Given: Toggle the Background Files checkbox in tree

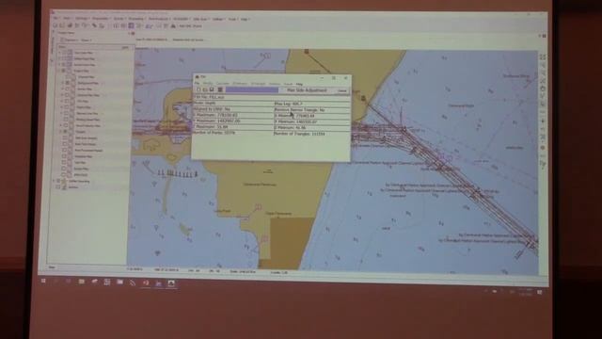Looking at the screenshot, I should [67, 83].
